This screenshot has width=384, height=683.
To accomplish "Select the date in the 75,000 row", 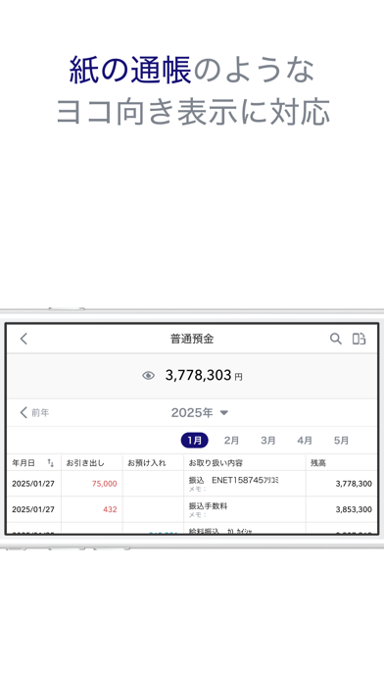I will tap(33, 484).
